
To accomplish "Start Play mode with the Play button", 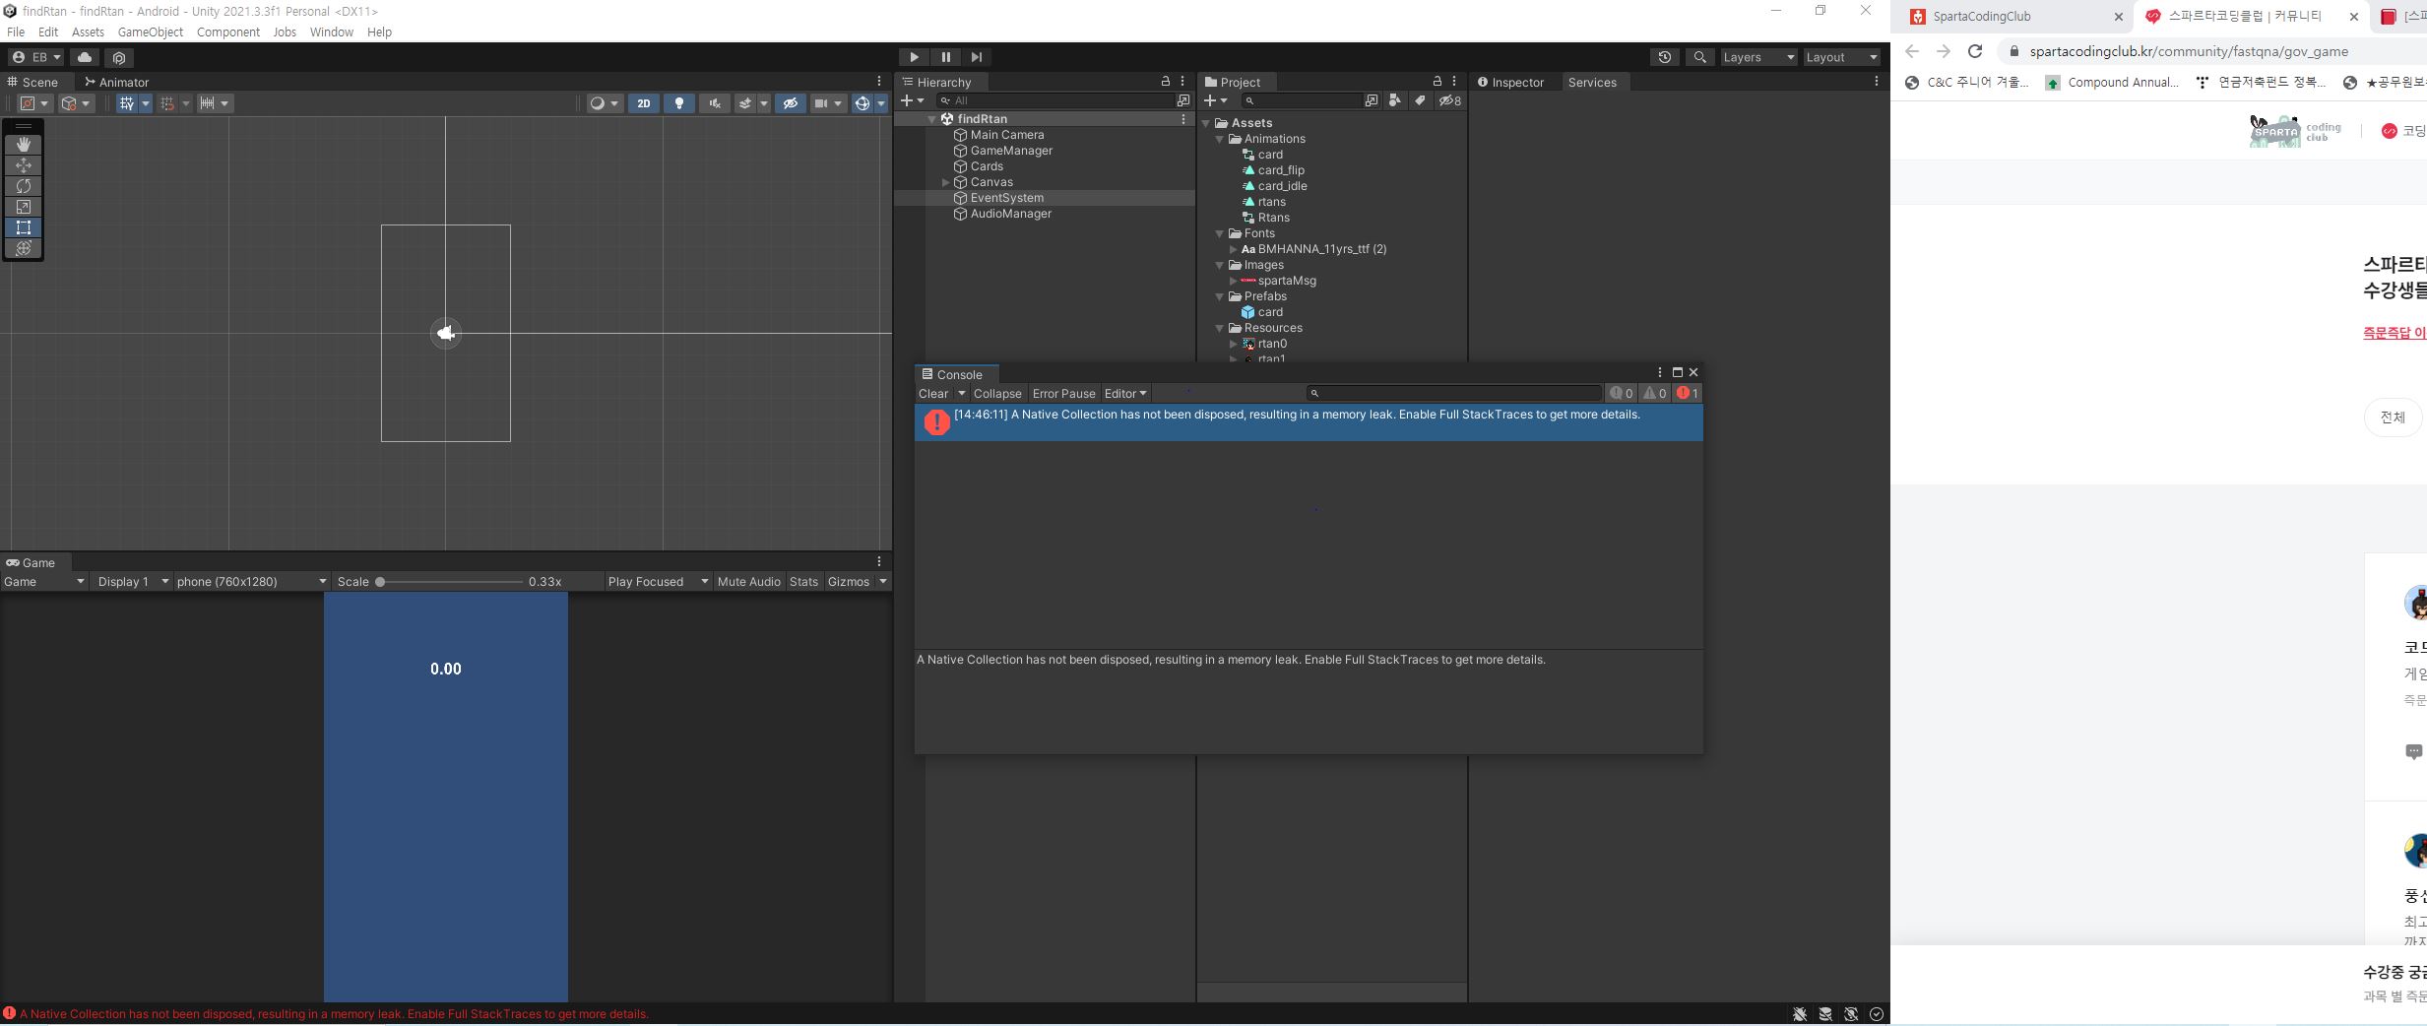I will (x=914, y=57).
